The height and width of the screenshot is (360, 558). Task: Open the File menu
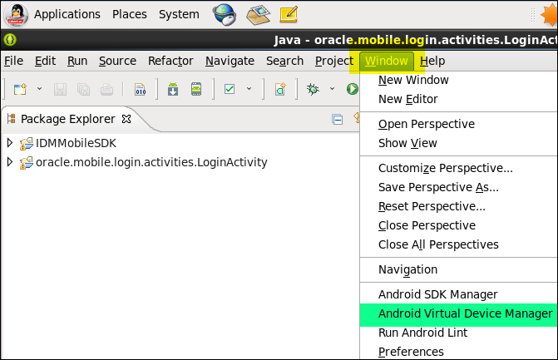13,61
